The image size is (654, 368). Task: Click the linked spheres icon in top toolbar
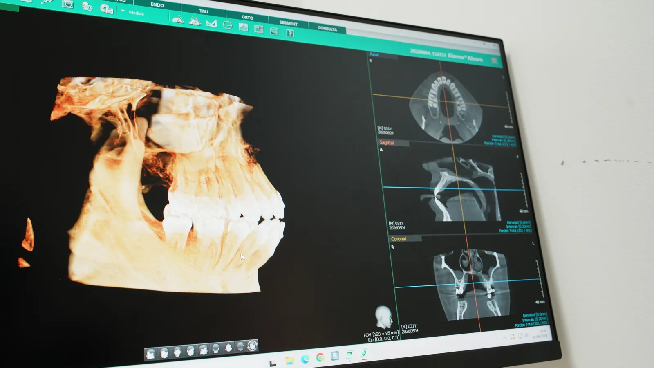(87, 6)
